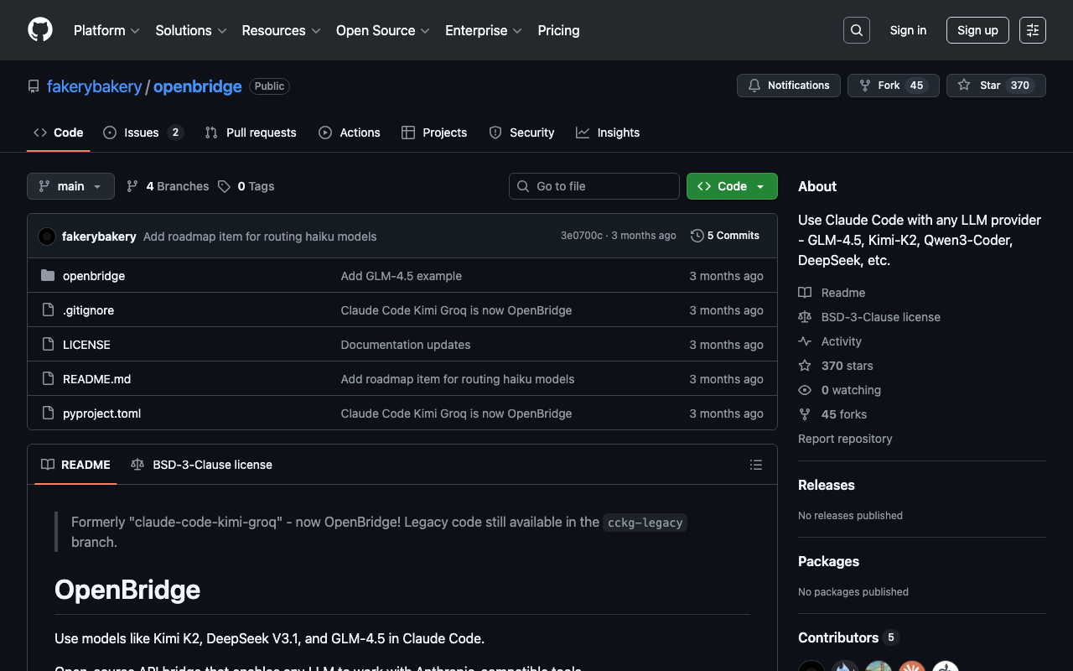The height and width of the screenshot is (671, 1073).
Task: Expand the main branch selector
Action: point(70,186)
